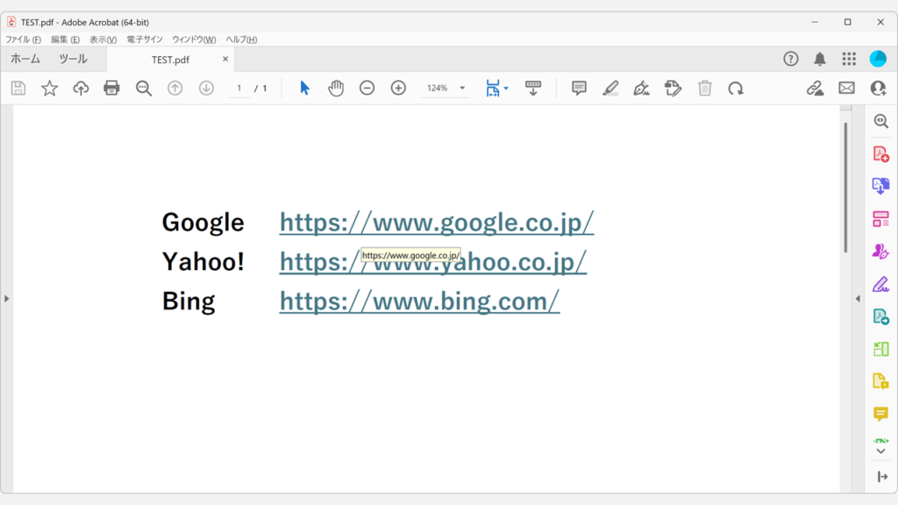Follow the https://www.bing.com/ link
Screen dimensions: 898x505
coord(419,302)
